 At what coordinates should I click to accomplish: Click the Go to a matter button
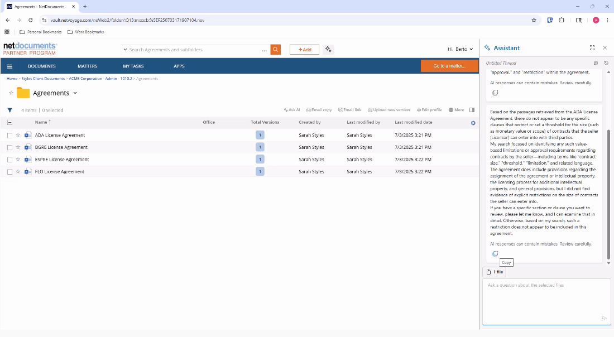pos(449,66)
